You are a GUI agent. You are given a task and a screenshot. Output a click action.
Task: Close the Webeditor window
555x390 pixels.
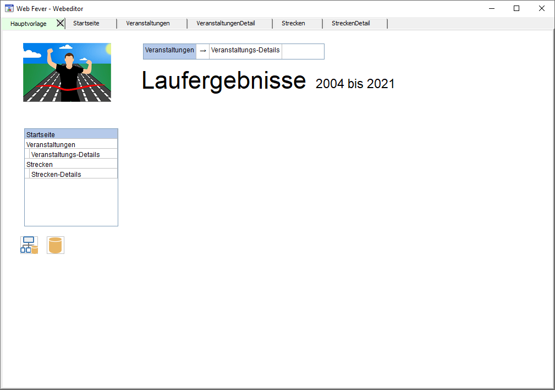click(x=542, y=8)
